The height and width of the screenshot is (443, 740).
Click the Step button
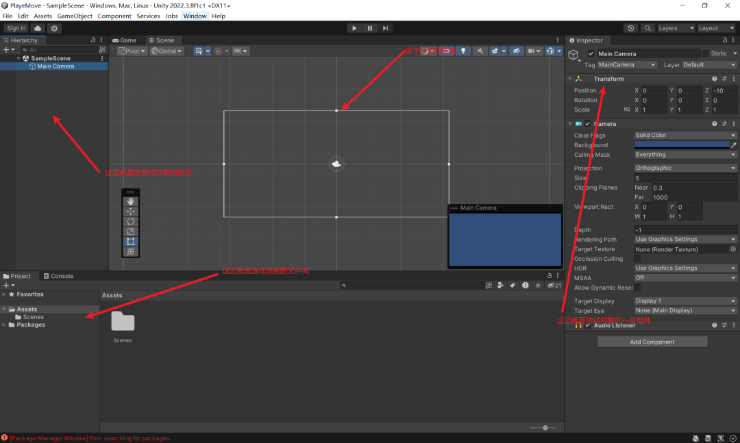pos(386,28)
